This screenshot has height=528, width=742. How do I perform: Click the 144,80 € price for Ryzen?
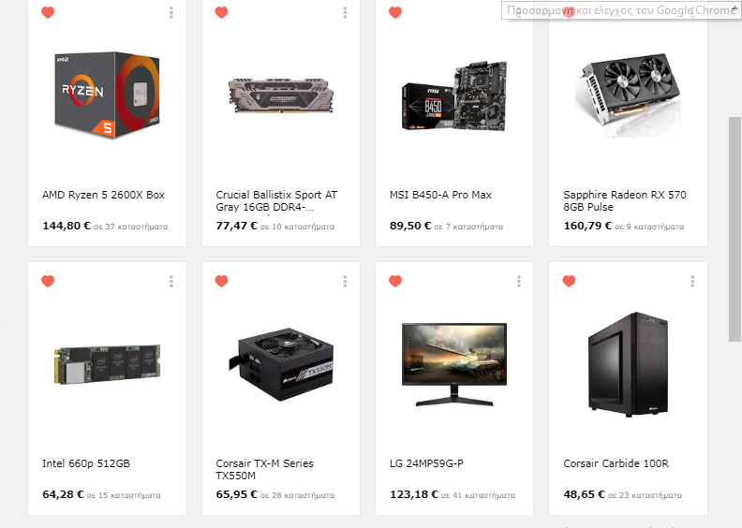point(67,226)
